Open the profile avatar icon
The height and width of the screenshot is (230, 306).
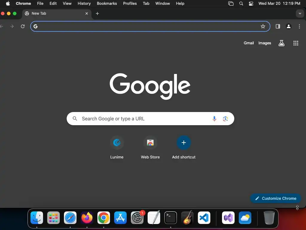pyautogui.click(x=289, y=26)
